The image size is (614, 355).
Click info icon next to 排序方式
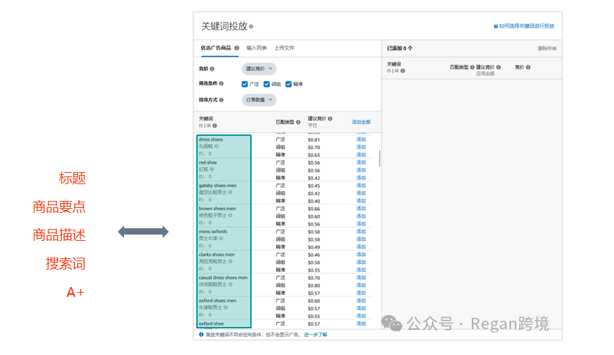(221, 100)
